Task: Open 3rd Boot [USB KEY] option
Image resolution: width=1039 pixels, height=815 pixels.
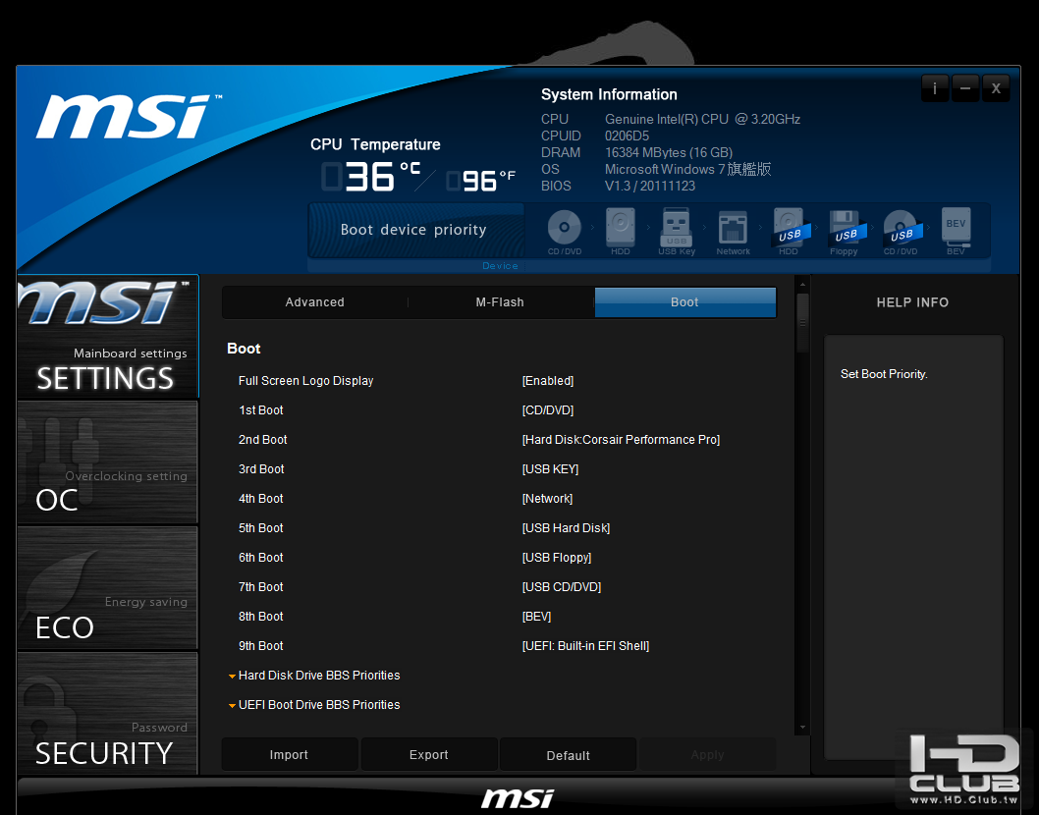Action: click(551, 469)
